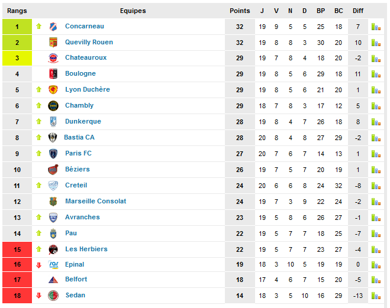Click the Marseille Consolat crest
Screen dimensions: 390x308
(x=53, y=202)
